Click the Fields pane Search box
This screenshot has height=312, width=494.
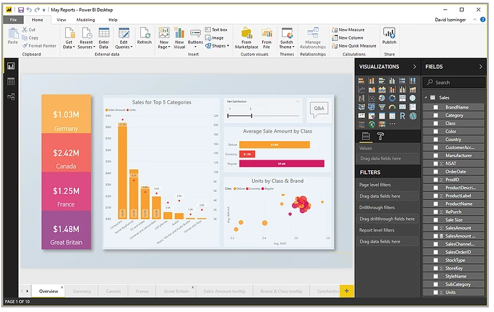tap(454, 82)
